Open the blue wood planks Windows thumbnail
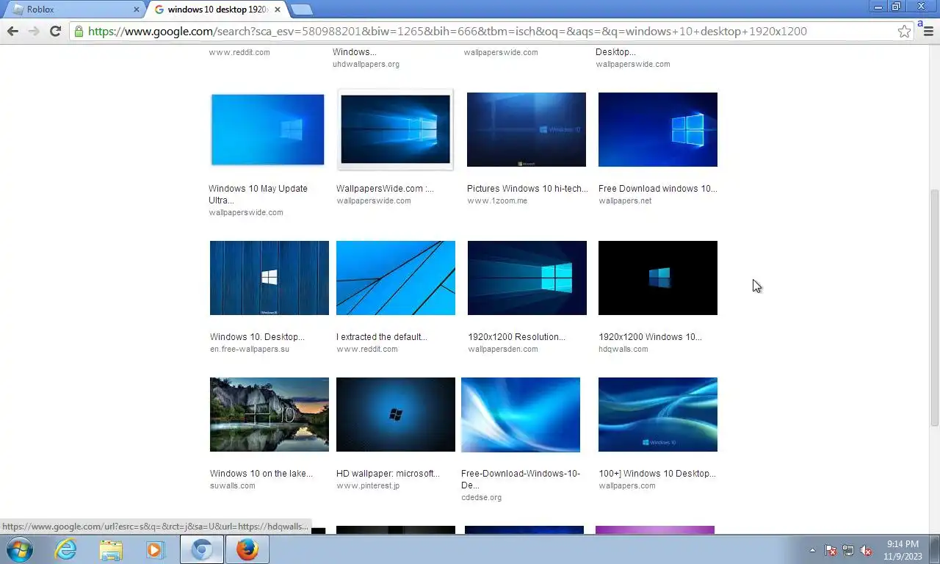Screen dimensions: 940x564 tap(270, 278)
